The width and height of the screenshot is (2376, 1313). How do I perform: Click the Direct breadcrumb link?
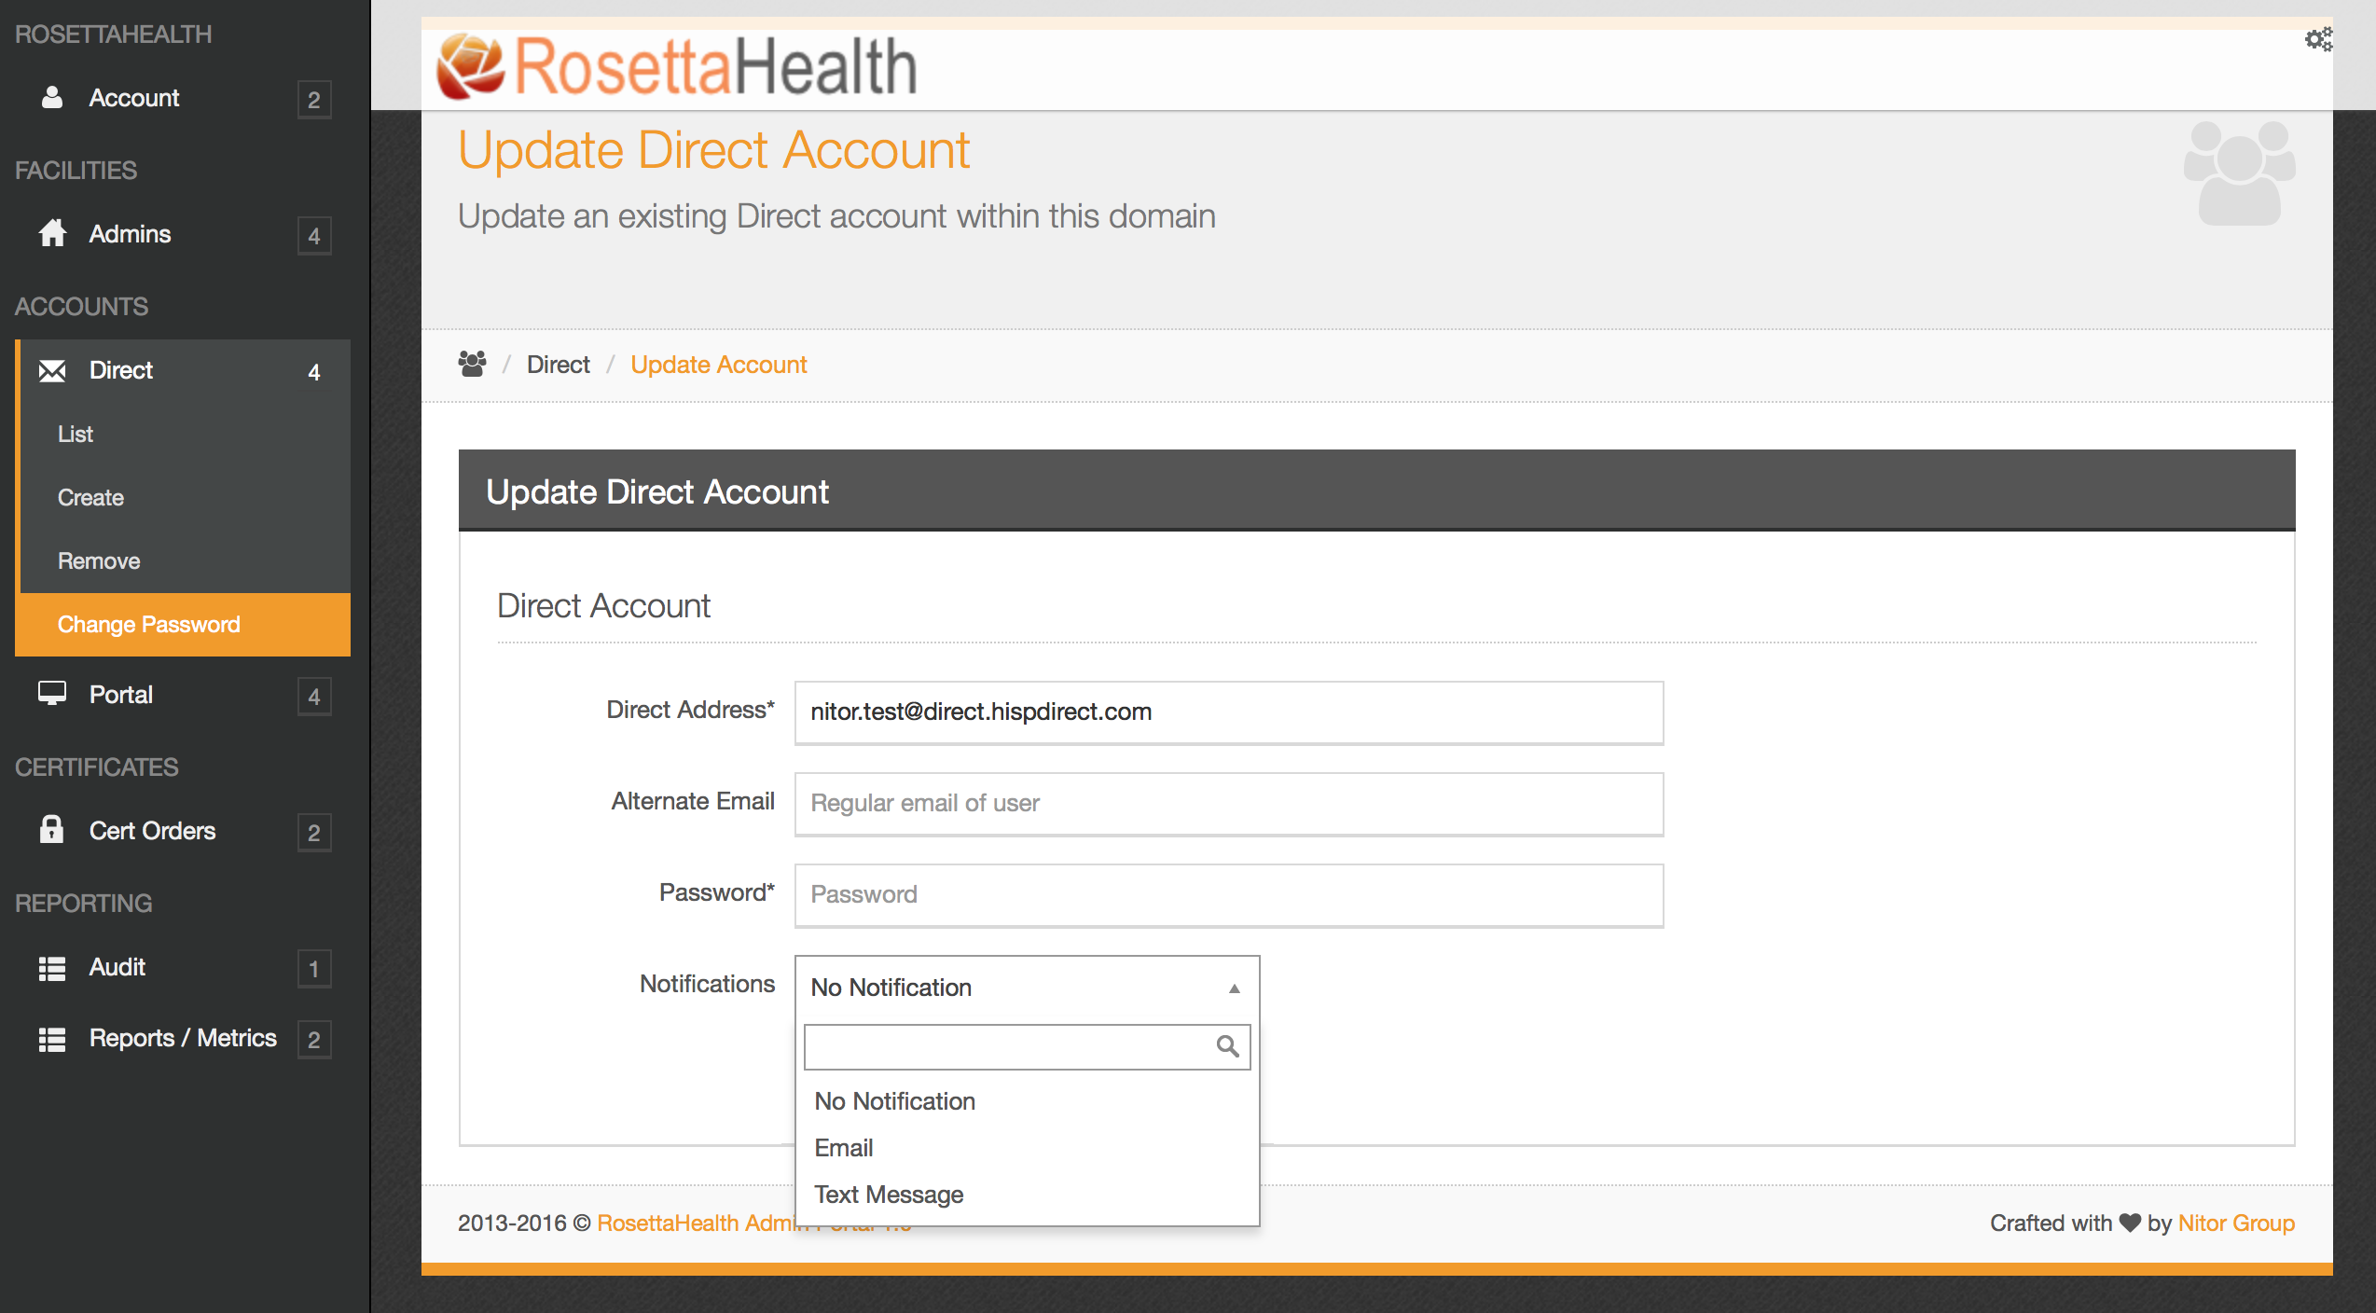[558, 365]
